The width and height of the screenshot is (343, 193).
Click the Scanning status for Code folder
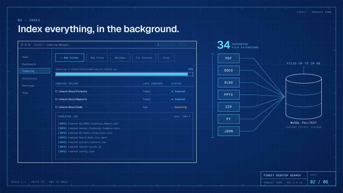point(179,107)
